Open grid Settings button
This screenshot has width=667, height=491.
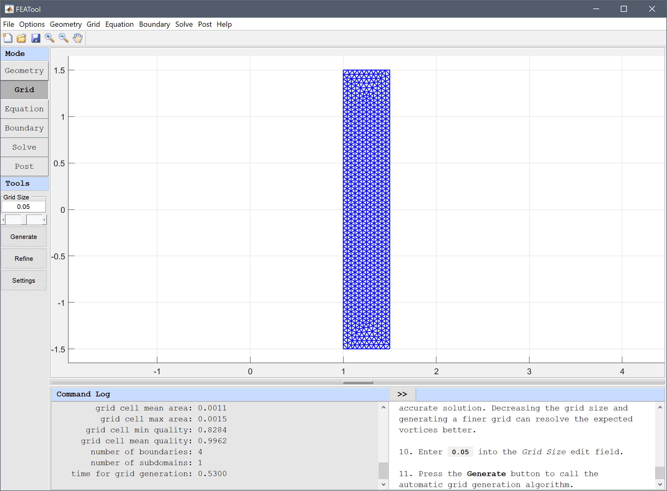[24, 281]
